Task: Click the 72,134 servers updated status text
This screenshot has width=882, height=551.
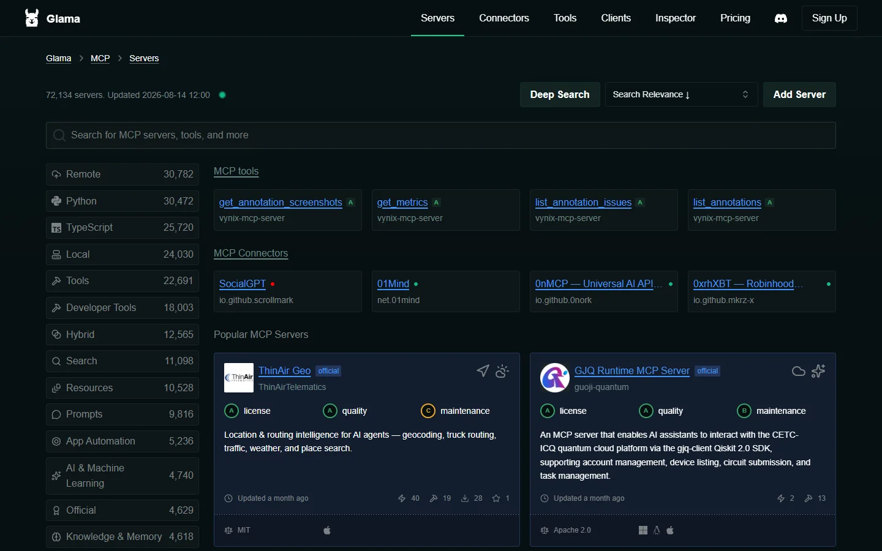Action: (x=128, y=95)
